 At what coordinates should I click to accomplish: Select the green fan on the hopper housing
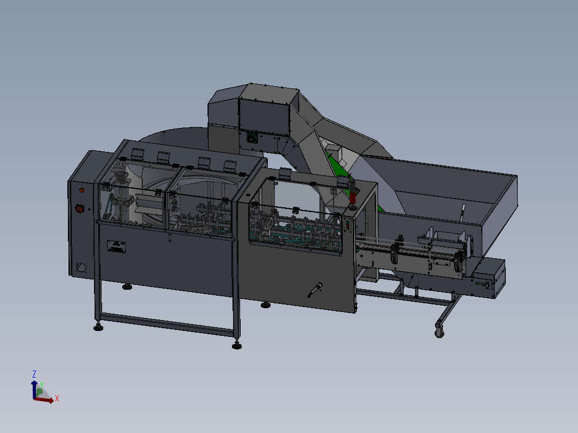click(x=252, y=138)
